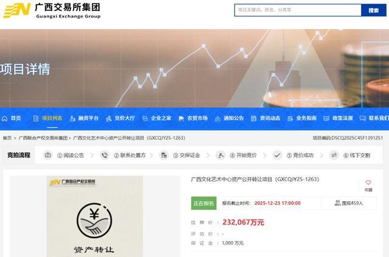Select step ⑤竞价成功 label
This screenshot has height=257, width=389.
(x=300, y=155)
